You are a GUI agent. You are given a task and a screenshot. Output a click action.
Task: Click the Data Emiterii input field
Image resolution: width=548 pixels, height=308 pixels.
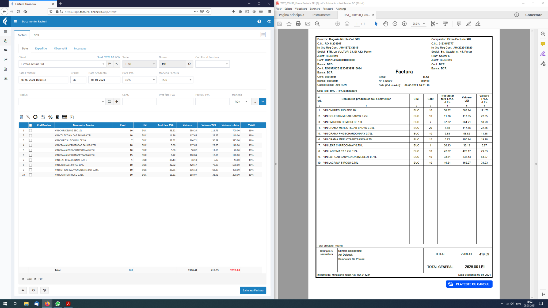point(43,80)
